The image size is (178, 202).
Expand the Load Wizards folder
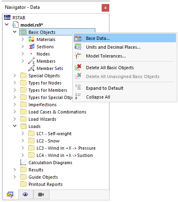pyautogui.click(x=15, y=119)
